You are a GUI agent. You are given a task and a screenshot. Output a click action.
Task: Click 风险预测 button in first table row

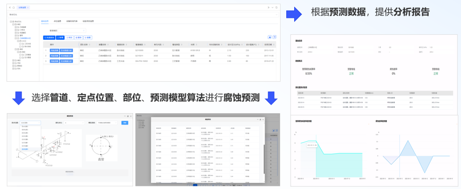pos(54,50)
